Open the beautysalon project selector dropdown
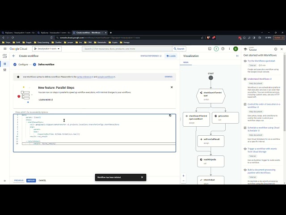Image resolution: width=286 pixels, height=215 pixels. [47, 49]
